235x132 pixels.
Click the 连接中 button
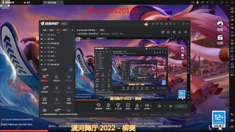[181, 106]
